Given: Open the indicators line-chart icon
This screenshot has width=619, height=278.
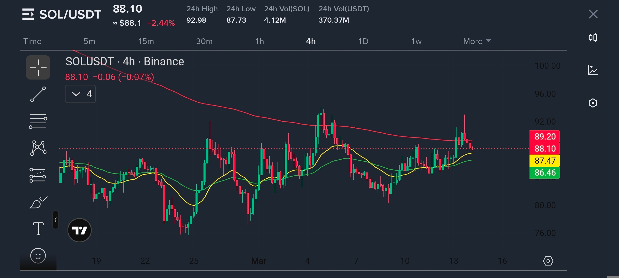Looking at the screenshot, I should (593, 70).
